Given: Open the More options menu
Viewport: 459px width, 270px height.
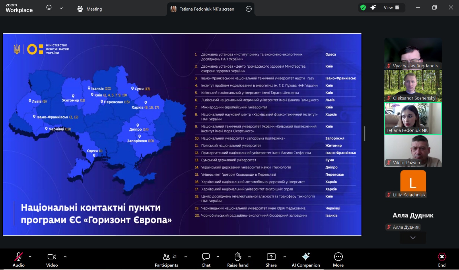Looking at the screenshot, I should click(x=338, y=259).
